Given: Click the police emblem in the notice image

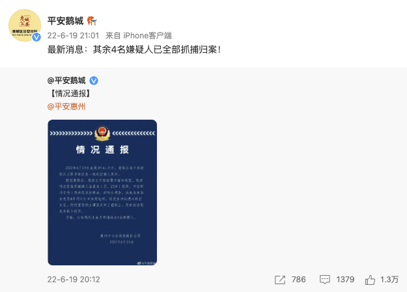Looking at the screenshot, I should pos(102,133).
